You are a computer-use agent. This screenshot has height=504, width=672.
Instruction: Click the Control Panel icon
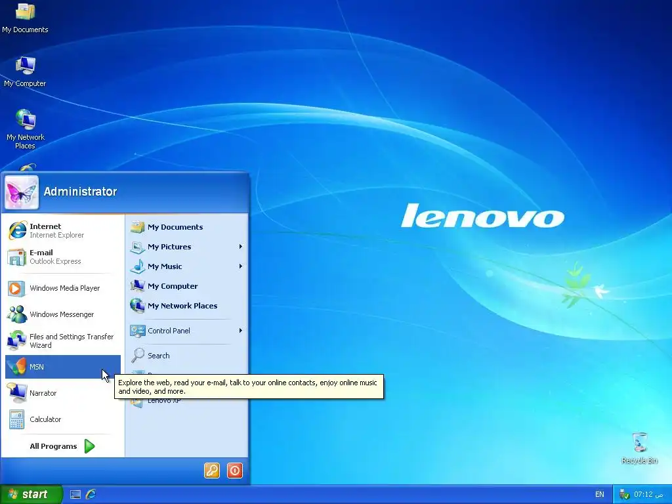[138, 331]
